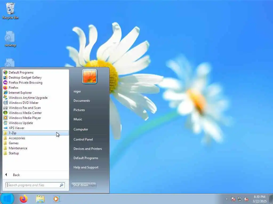Open the Shut down options arrow
This screenshot has width=273, height=204.
point(93,185)
